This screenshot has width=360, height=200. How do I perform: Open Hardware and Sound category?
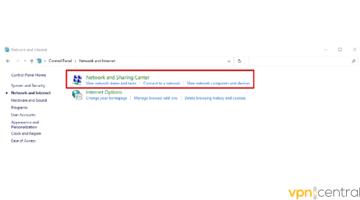pos(29,100)
